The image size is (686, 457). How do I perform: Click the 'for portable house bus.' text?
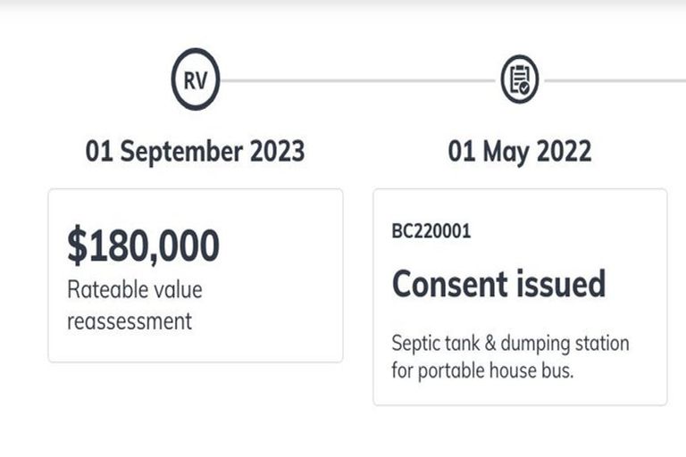click(x=482, y=370)
